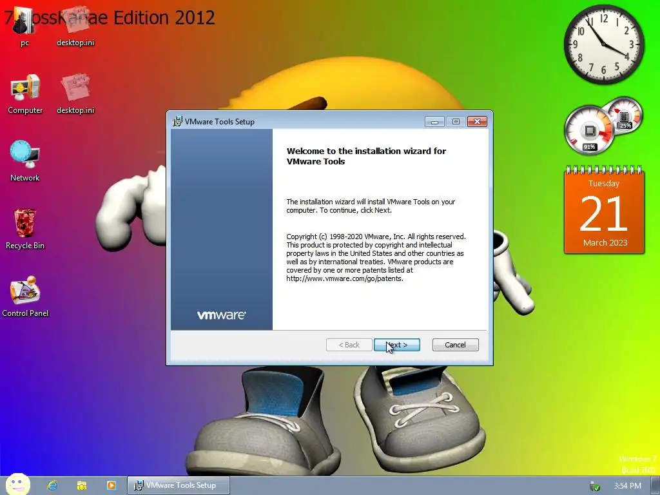Screen dimensions: 660x495
Task: Minimize the VMware Tools Setup window
Action: [x=434, y=122]
